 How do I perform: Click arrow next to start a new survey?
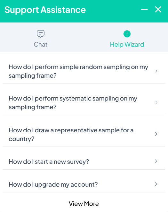[156, 161]
